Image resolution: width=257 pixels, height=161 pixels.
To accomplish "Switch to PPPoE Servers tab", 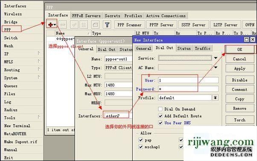I will click(x=86, y=16).
